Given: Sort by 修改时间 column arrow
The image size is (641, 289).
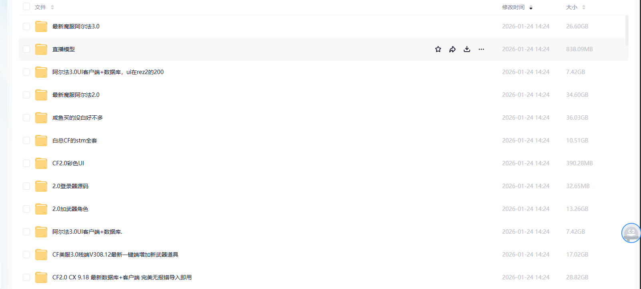Looking at the screenshot, I should 531,8.
